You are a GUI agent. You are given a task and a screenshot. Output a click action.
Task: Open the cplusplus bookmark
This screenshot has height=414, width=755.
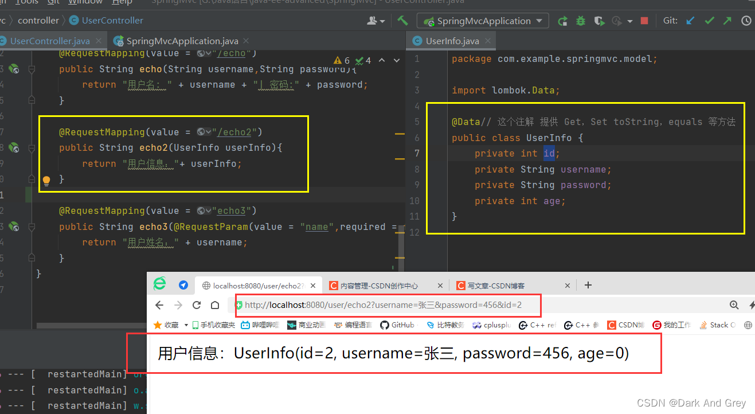491,325
